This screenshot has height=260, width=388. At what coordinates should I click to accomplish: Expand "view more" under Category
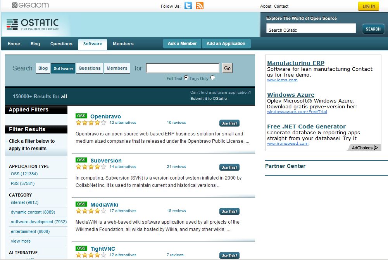[20, 240]
